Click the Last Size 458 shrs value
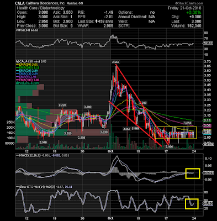Viewport: 217px width, 221px height. click(104, 22)
